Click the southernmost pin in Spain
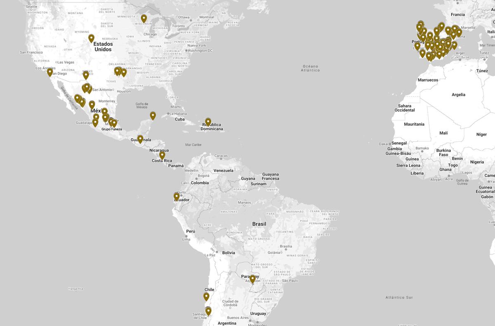This screenshot has width=495, height=326. click(430, 56)
